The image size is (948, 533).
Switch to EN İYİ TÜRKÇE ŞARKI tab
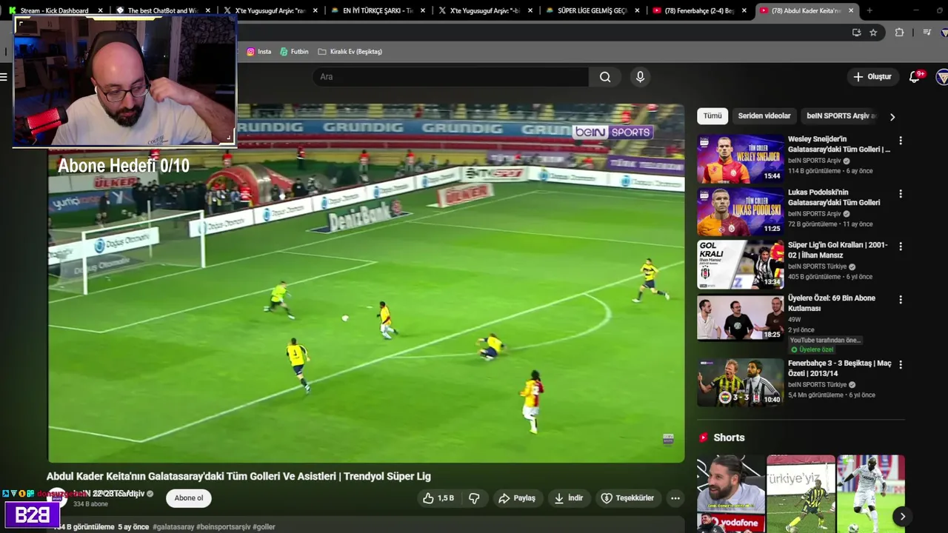(377, 10)
